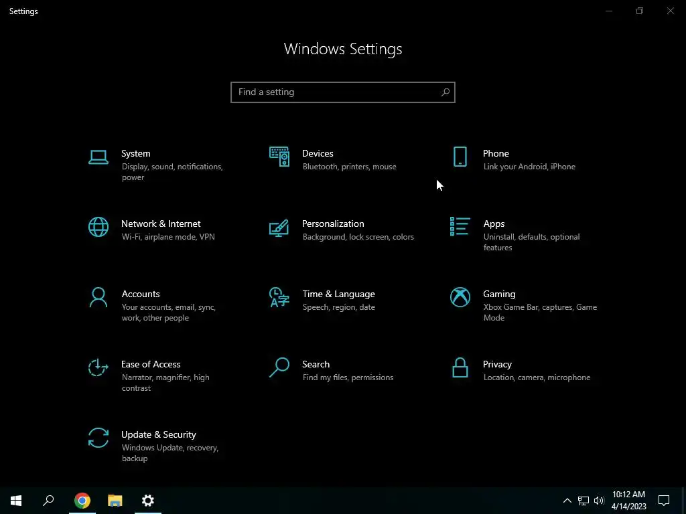Open the Gaming Xbox icon

460,297
